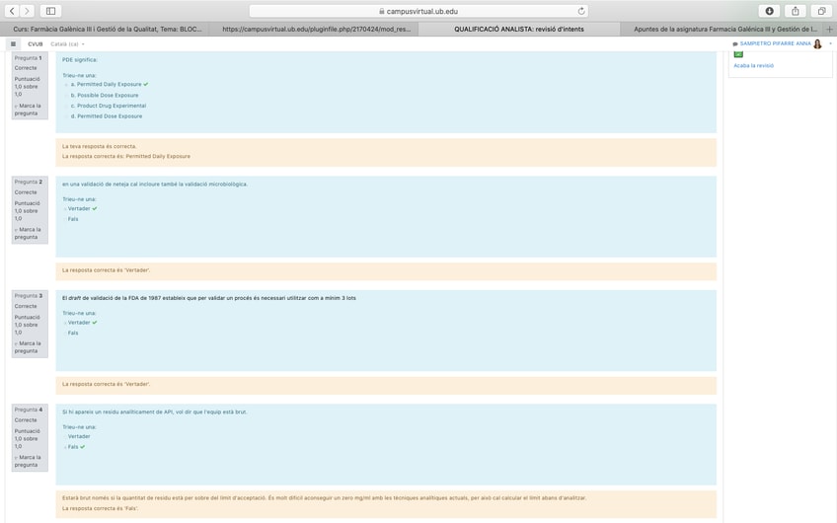Screen dimensions: 837x523
Task: Open SAMPIETRO PIFARRE ANNA profile link
Action: (775, 43)
